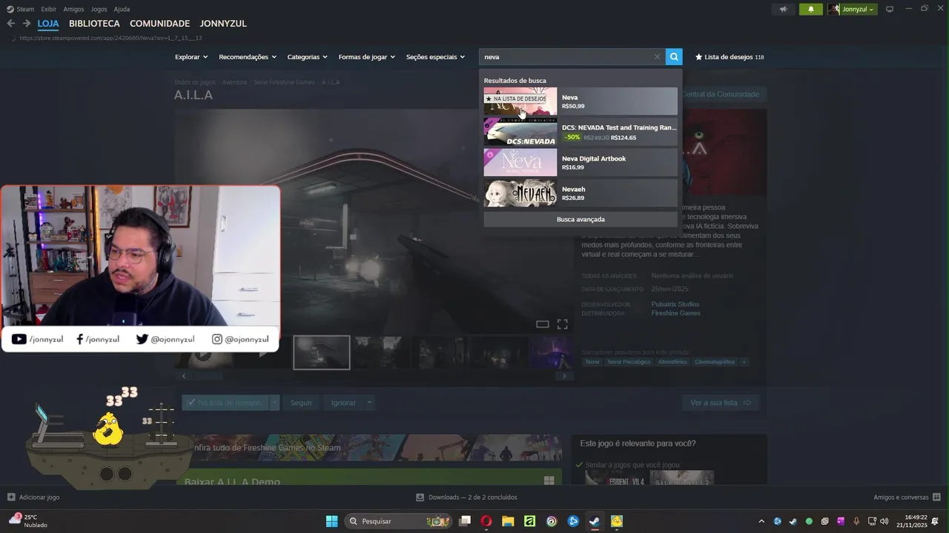Open dropdown next to wishlist button
The width and height of the screenshot is (949, 533).
click(x=274, y=403)
